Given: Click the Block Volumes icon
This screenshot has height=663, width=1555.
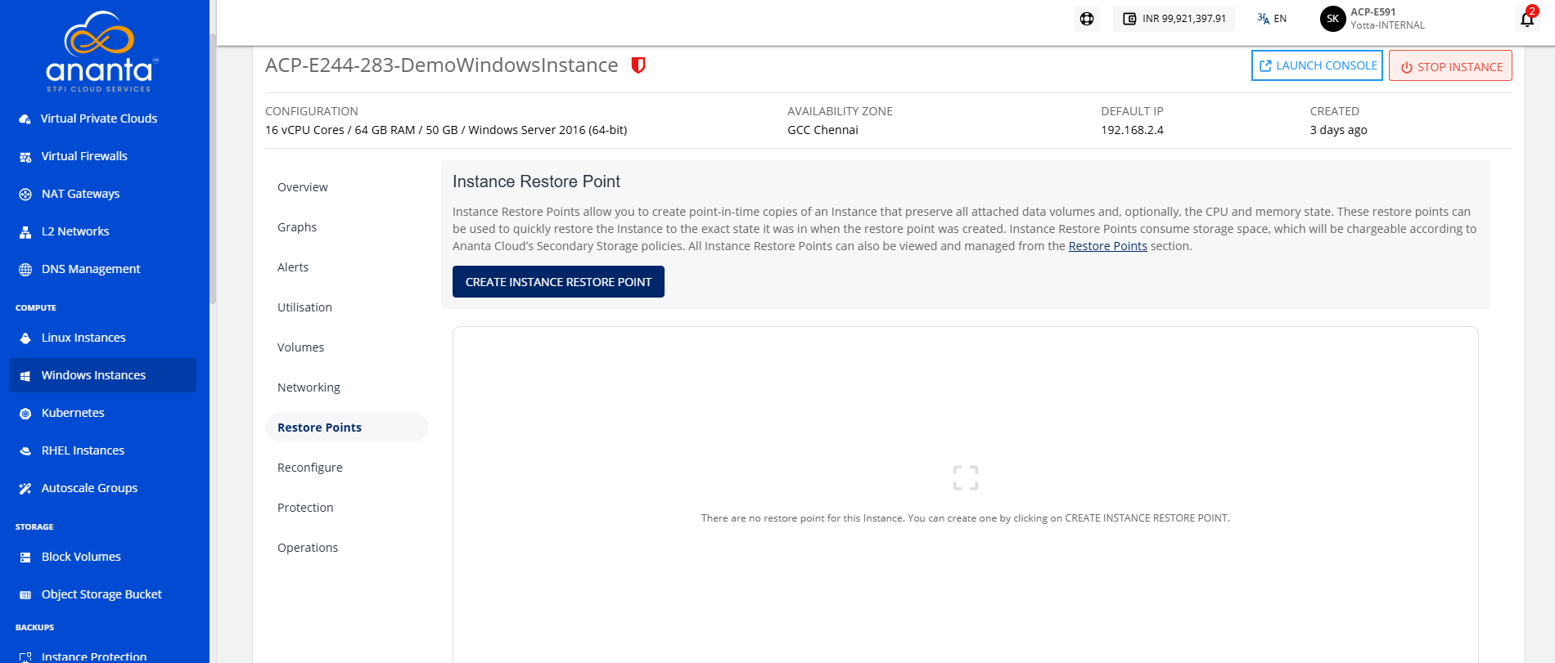Looking at the screenshot, I should [x=25, y=557].
